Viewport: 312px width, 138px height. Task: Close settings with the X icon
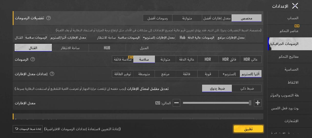tap(295, 6)
